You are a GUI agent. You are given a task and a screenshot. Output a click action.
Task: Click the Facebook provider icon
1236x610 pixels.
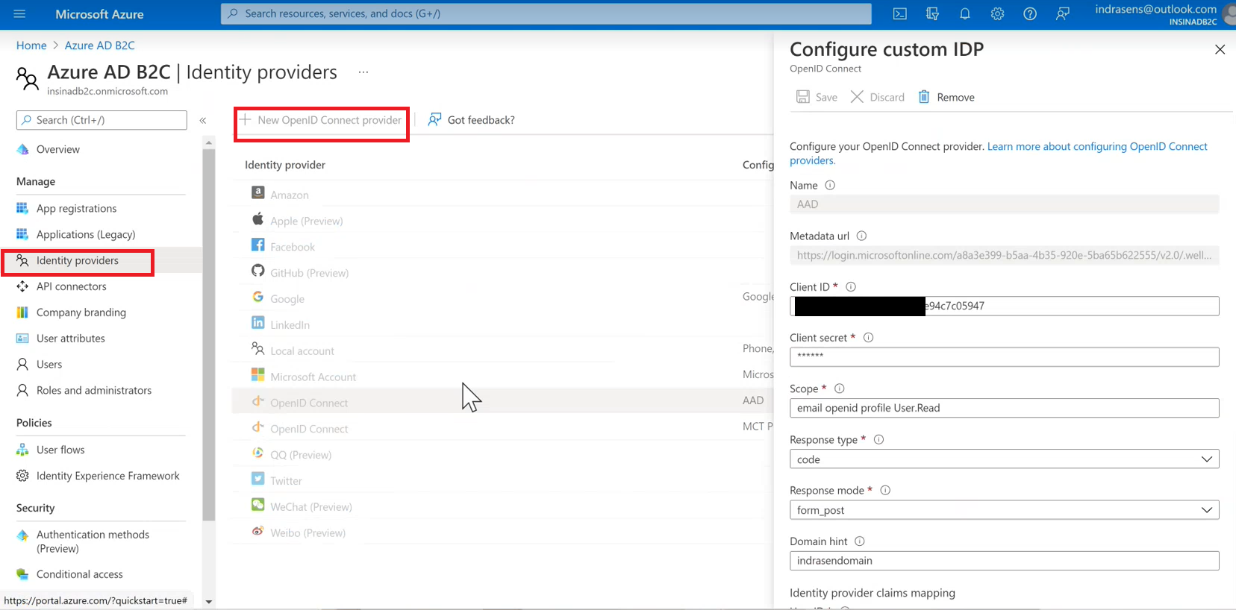click(257, 245)
